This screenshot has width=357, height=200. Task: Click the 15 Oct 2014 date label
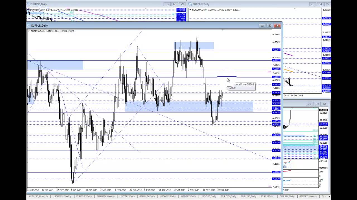(x=179, y=190)
